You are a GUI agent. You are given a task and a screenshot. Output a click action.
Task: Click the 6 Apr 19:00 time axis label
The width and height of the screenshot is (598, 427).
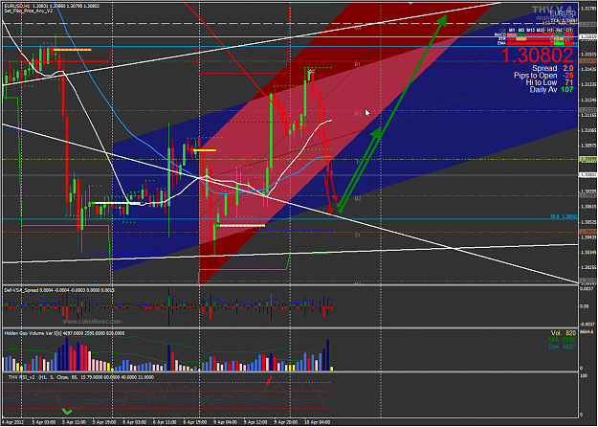195,422
